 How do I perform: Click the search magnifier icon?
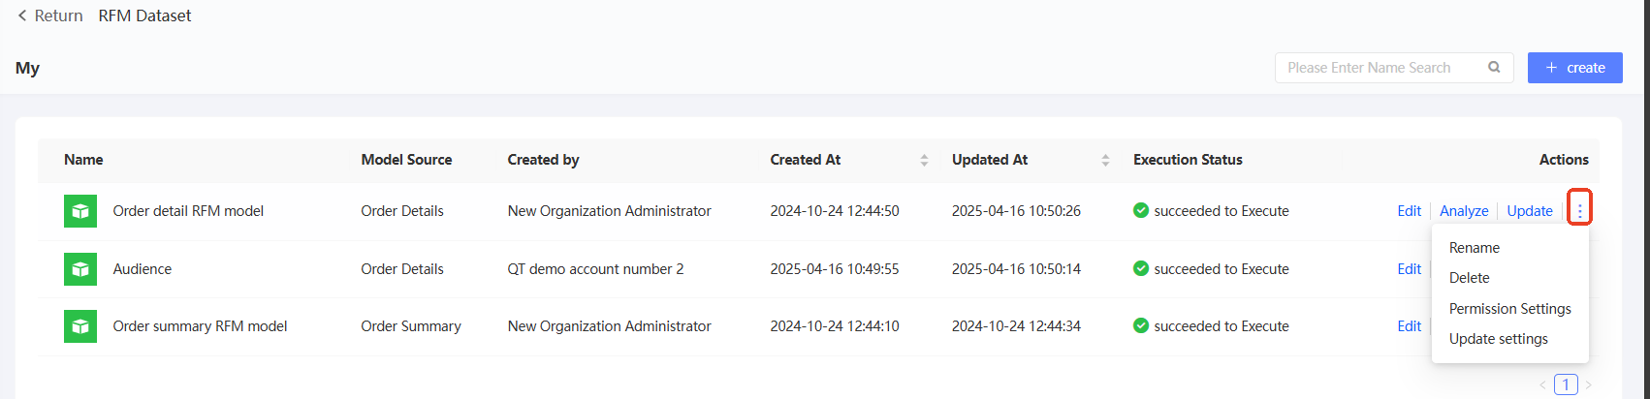click(x=1494, y=68)
